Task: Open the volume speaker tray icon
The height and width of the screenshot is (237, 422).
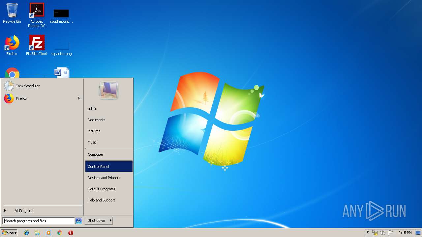Action: 383,233
